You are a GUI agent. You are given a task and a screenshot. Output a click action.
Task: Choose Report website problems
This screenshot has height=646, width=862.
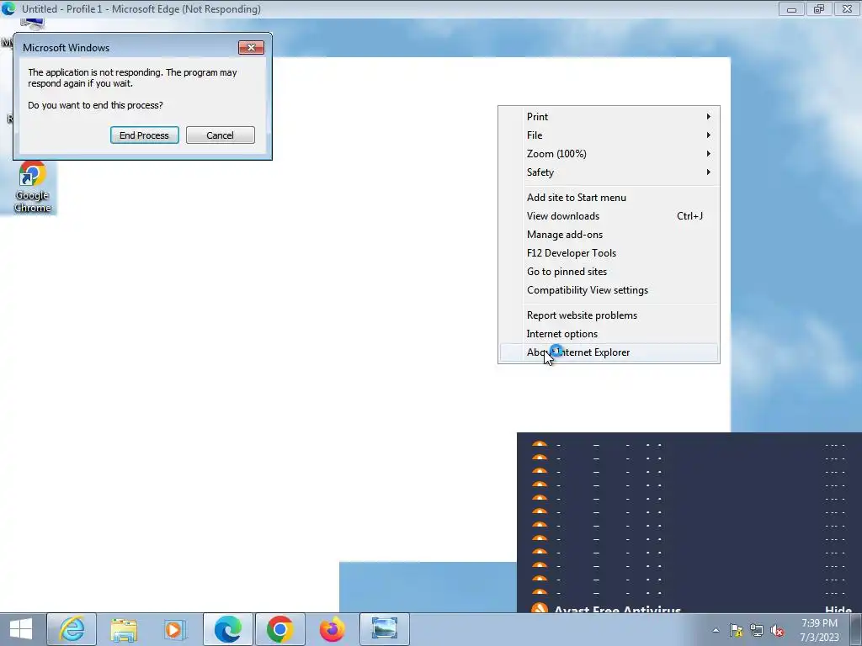tap(609, 315)
